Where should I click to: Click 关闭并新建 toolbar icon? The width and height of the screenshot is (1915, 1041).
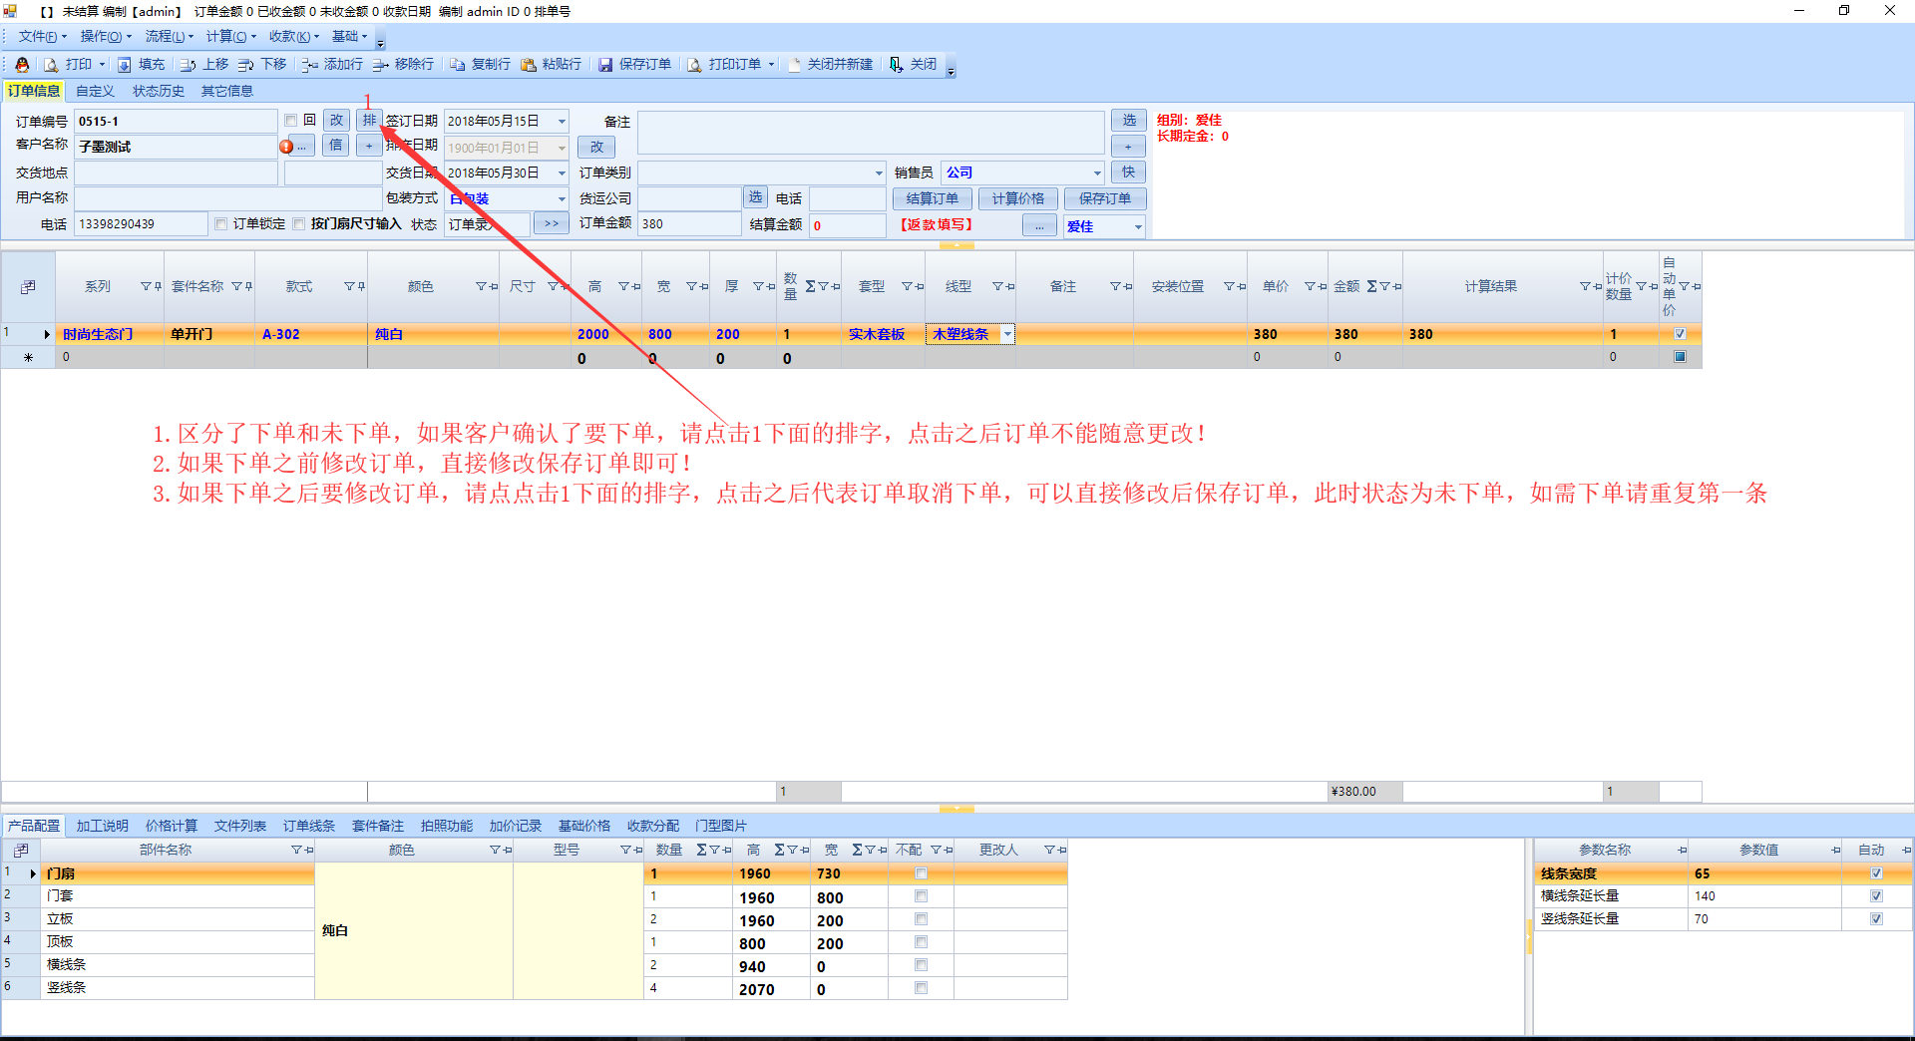830,65
